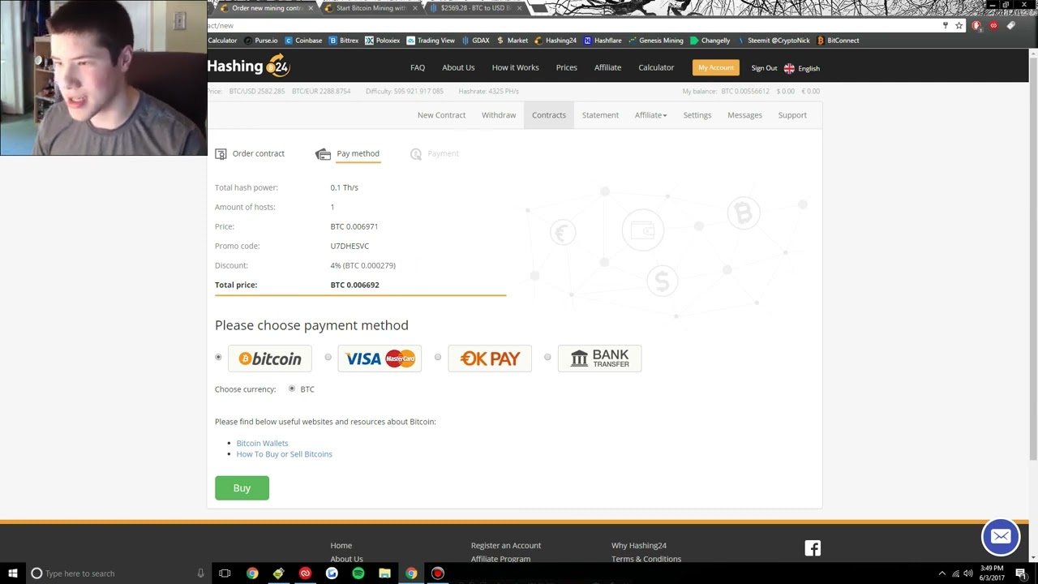This screenshot has width=1038, height=584.
Task: Go back to the Order contract step
Action: pyautogui.click(x=250, y=153)
